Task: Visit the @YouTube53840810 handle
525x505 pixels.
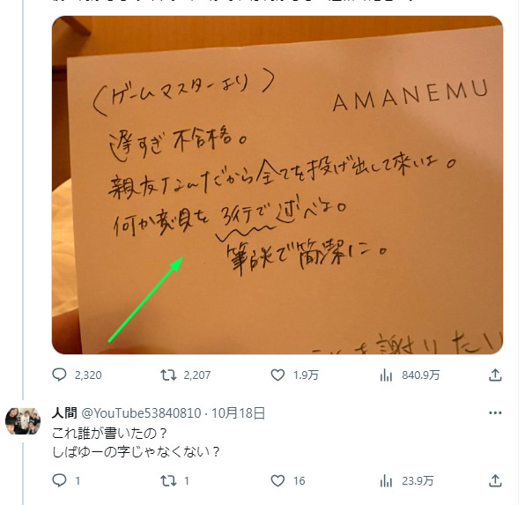Action: (x=141, y=412)
